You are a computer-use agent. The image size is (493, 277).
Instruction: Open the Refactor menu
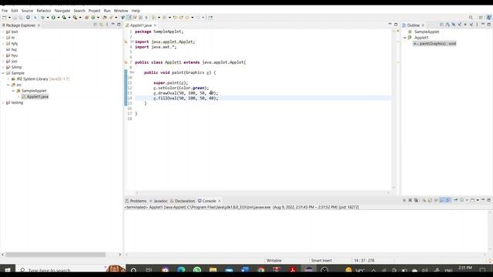pyautogui.click(x=44, y=11)
